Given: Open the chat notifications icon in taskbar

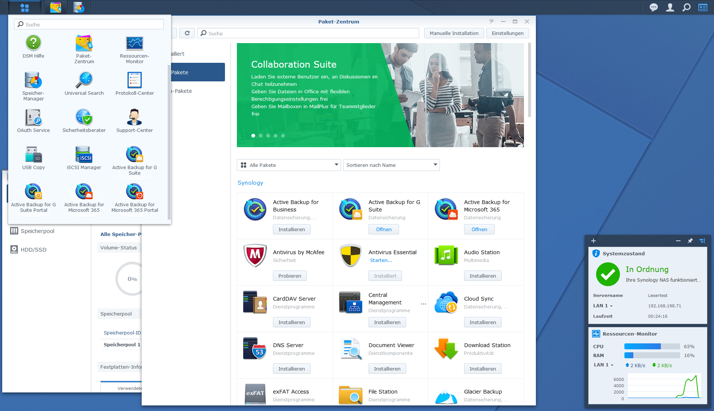Looking at the screenshot, I should 653,7.
